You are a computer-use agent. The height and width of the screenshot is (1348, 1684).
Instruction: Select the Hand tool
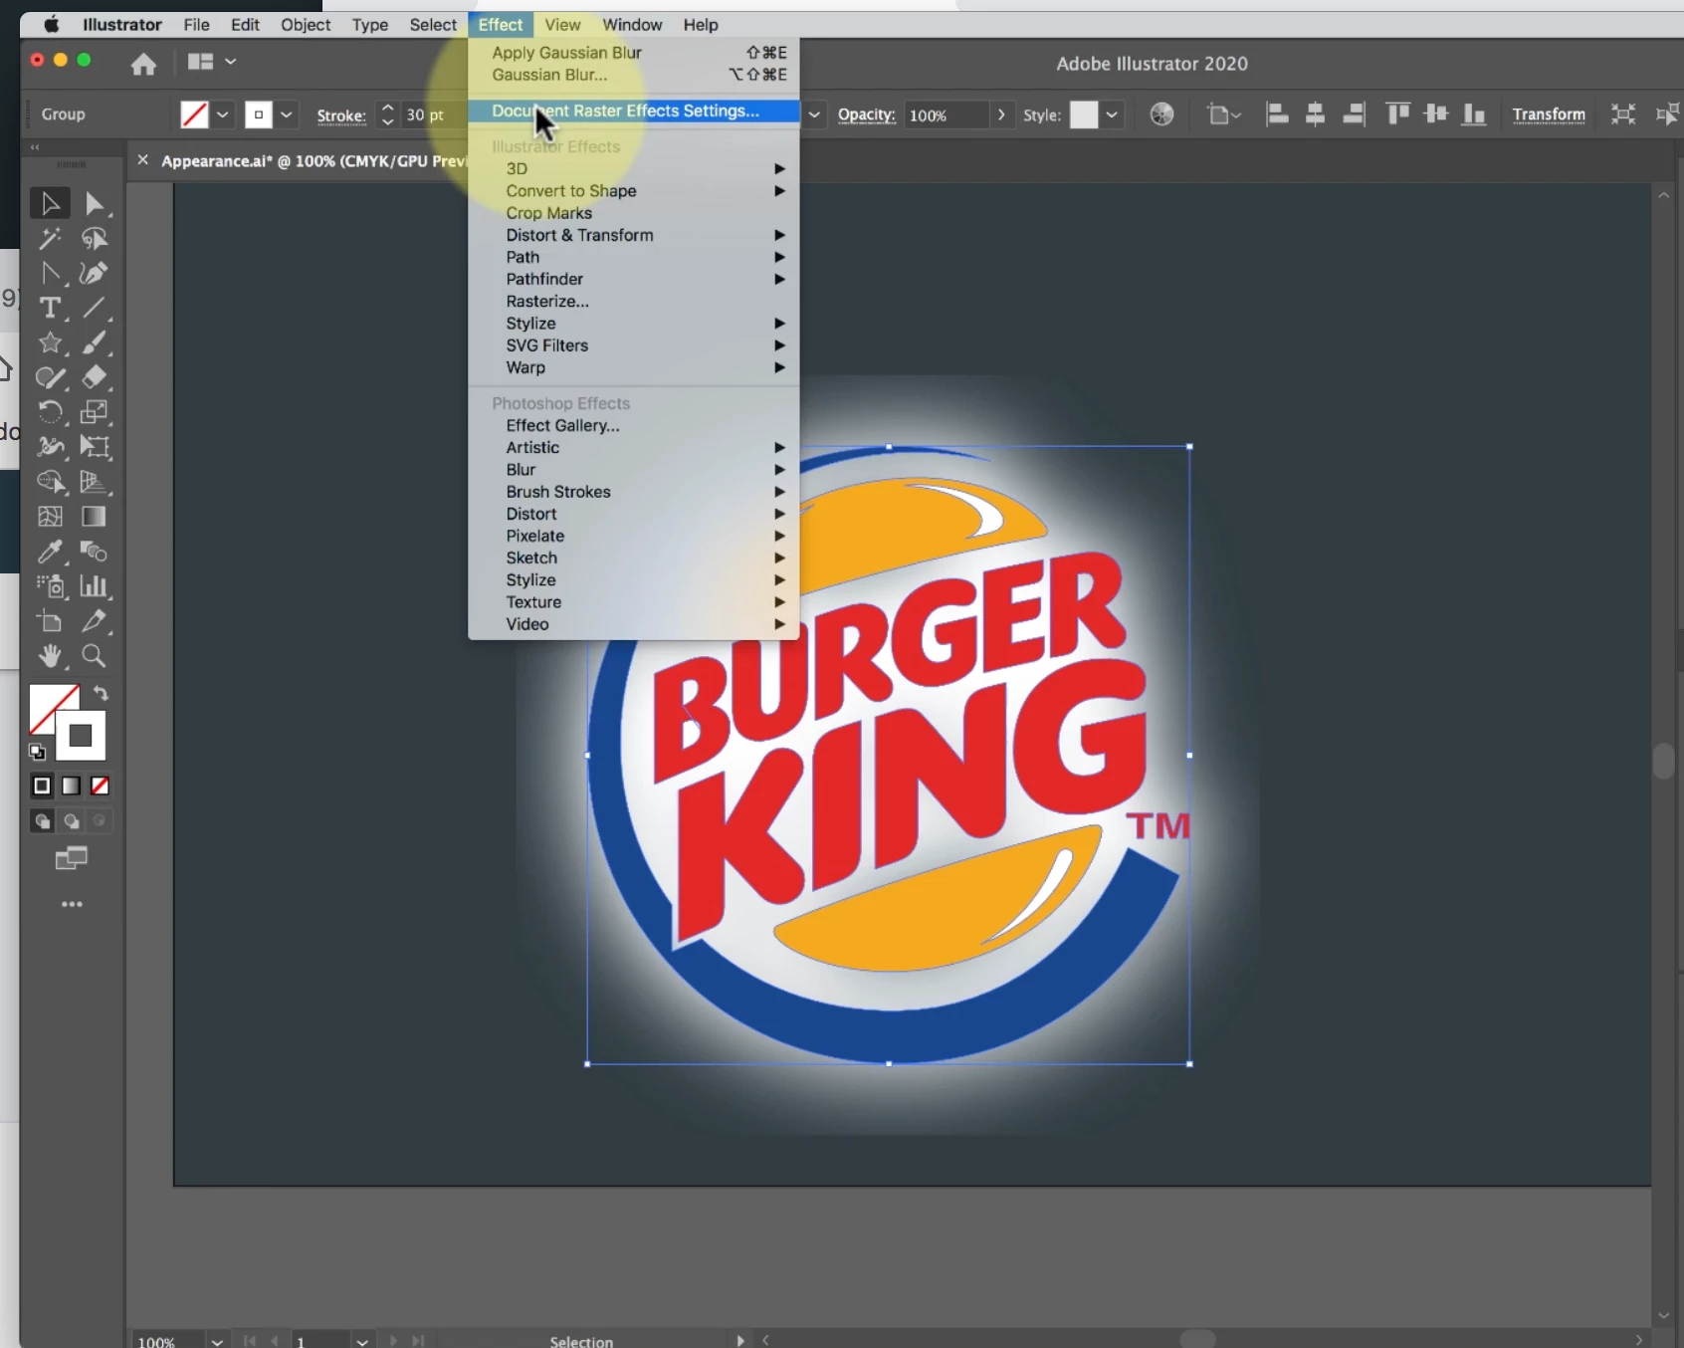[x=50, y=656]
